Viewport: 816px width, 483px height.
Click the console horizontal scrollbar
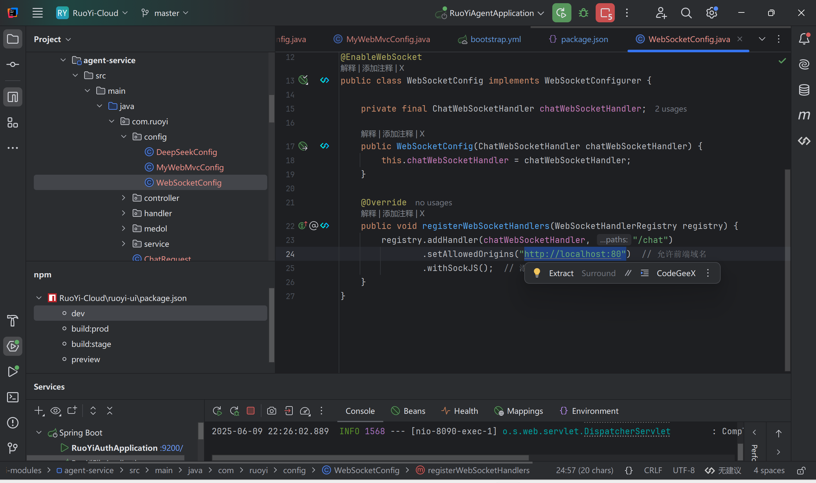[x=370, y=457]
